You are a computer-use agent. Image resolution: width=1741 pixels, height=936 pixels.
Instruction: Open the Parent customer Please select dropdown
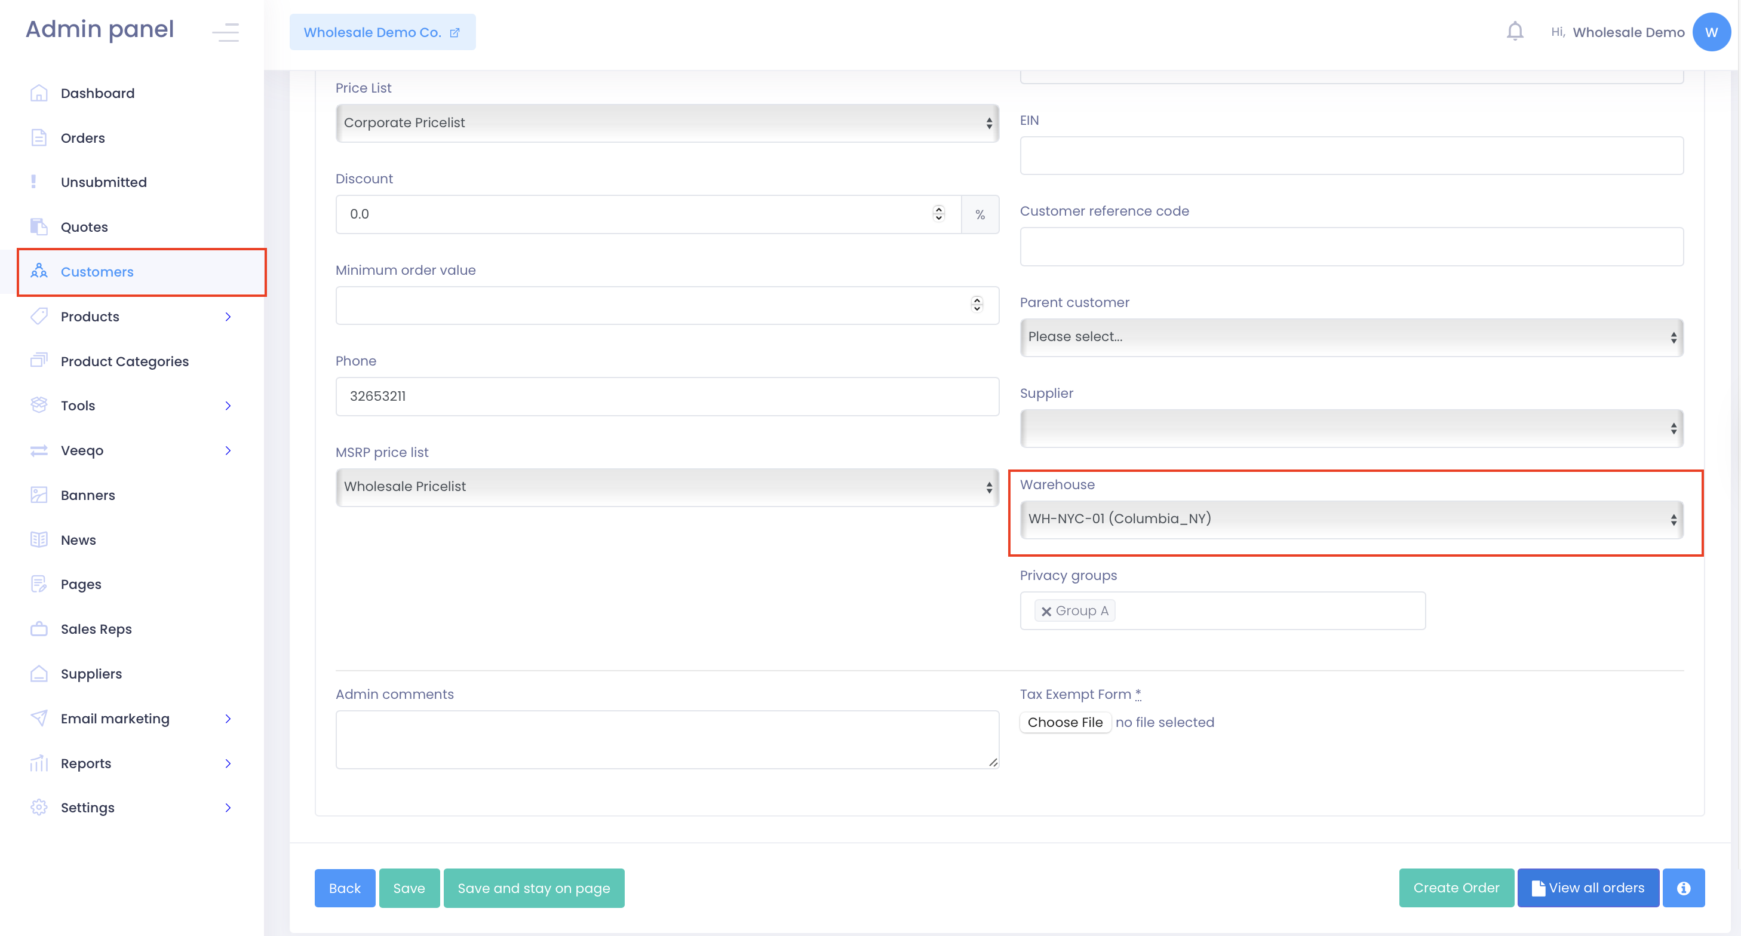pos(1350,336)
